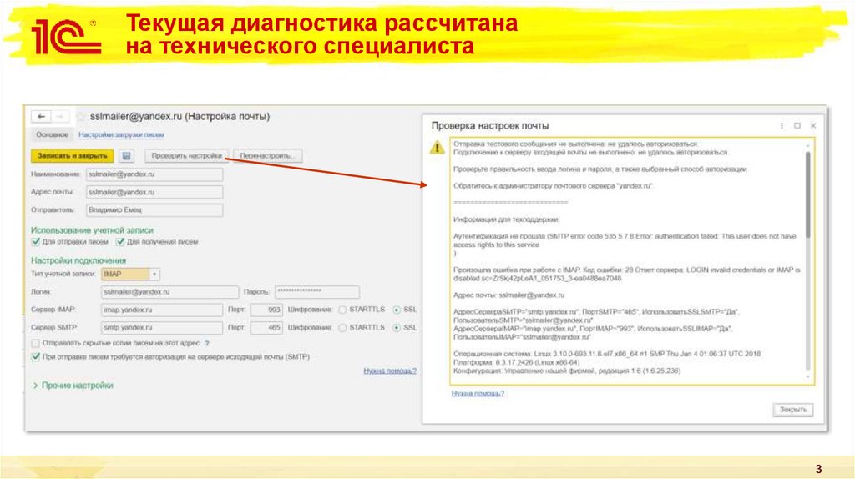Click the scroll-down arrow in message box
This screenshot has width=855, height=479.
tap(807, 376)
